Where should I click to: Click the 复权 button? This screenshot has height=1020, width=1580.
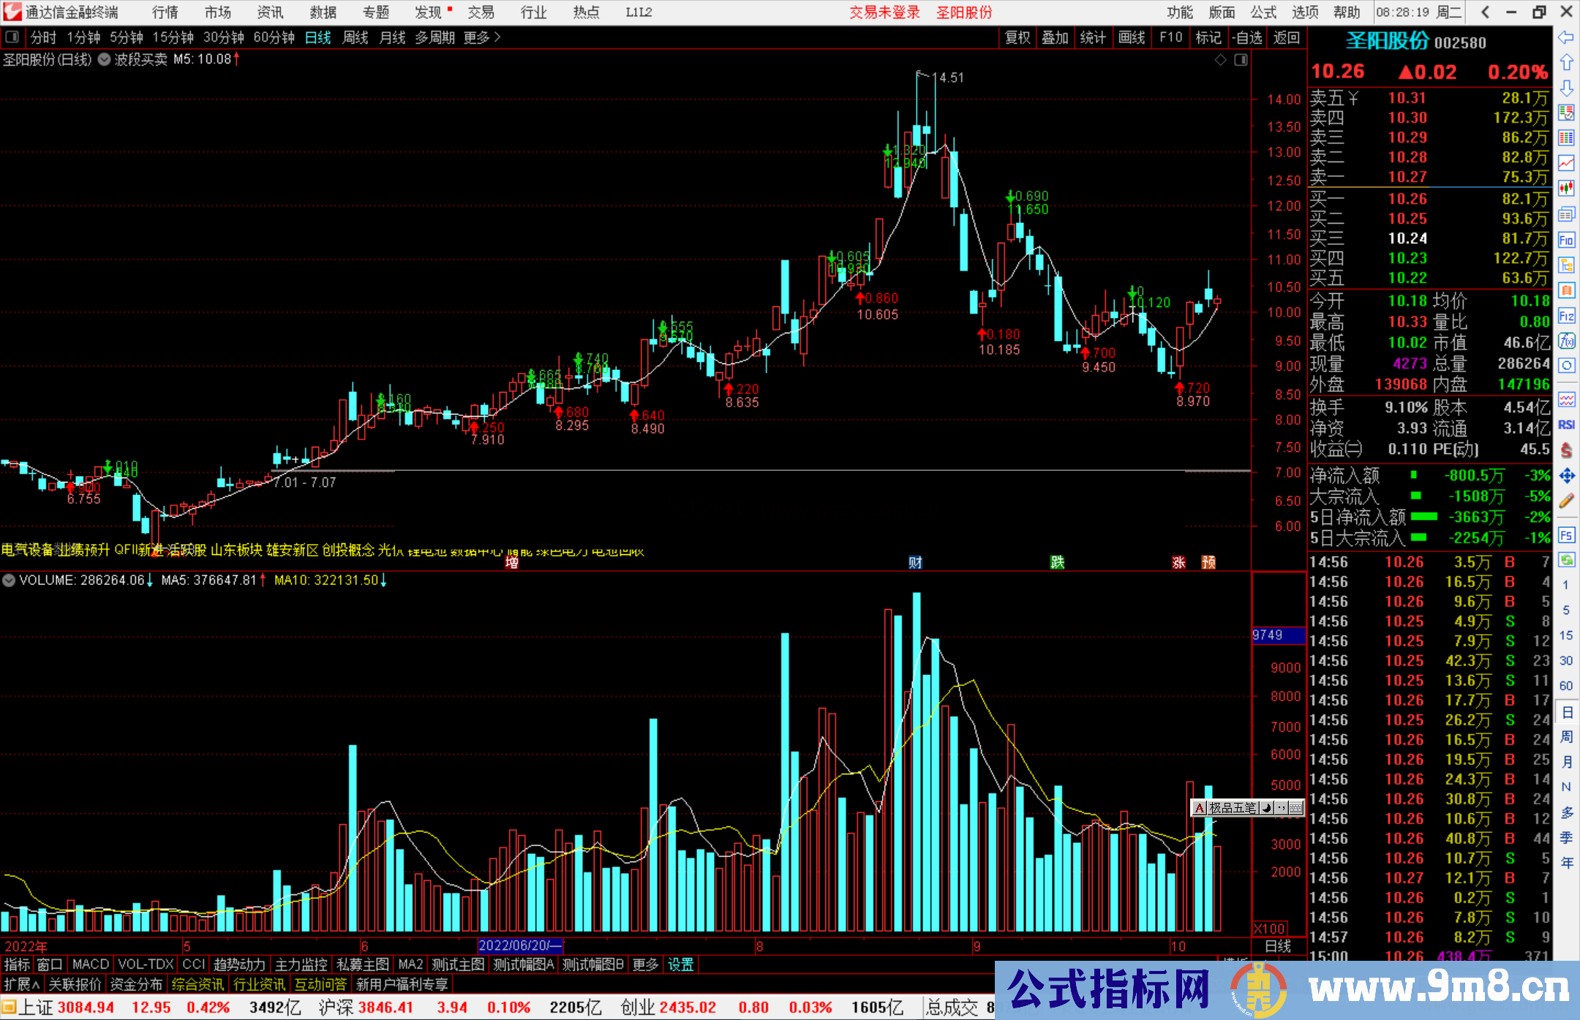(x=1017, y=37)
